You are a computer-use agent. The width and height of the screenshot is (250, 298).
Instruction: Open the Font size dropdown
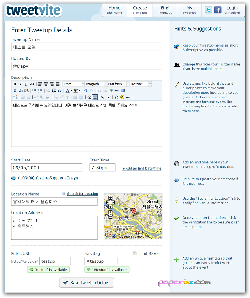pos(141,84)
